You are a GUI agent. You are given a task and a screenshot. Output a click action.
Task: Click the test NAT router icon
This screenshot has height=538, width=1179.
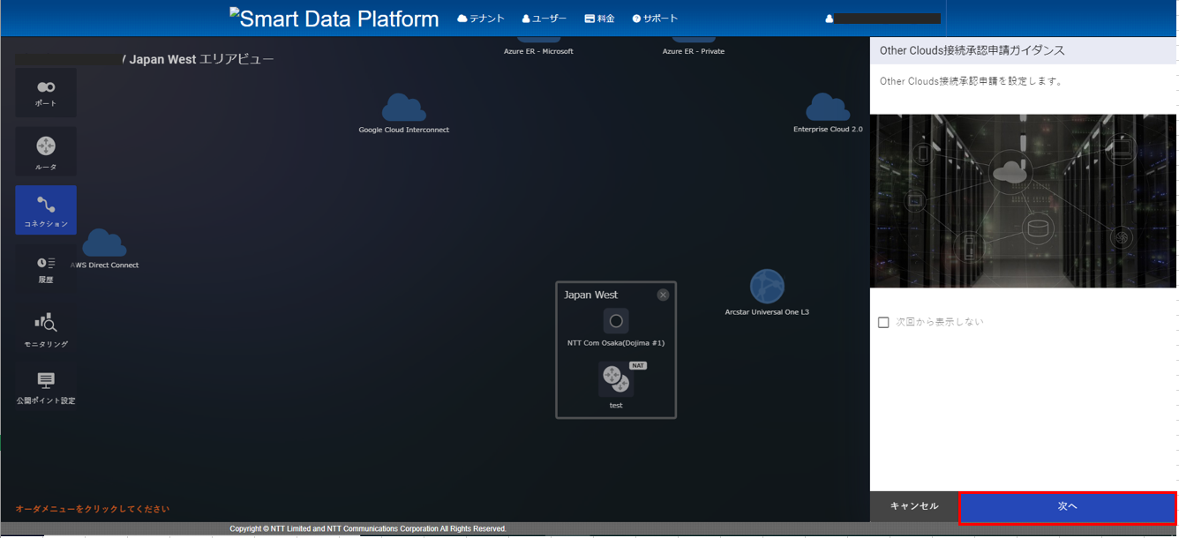click(x=615, y=379)
